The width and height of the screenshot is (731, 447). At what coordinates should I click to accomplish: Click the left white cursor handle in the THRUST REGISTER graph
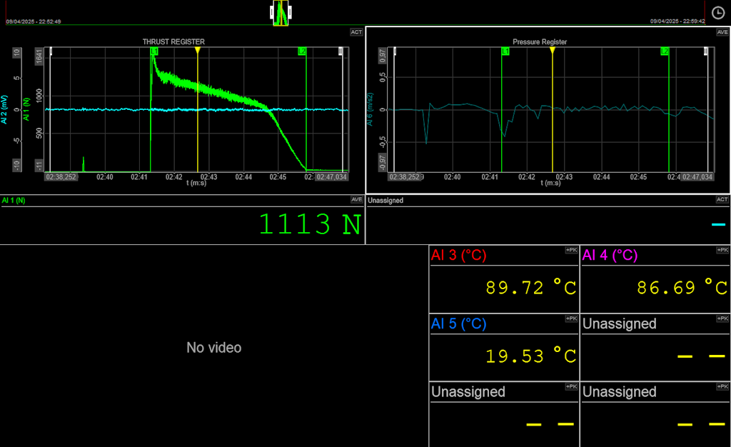pos(51,51)
